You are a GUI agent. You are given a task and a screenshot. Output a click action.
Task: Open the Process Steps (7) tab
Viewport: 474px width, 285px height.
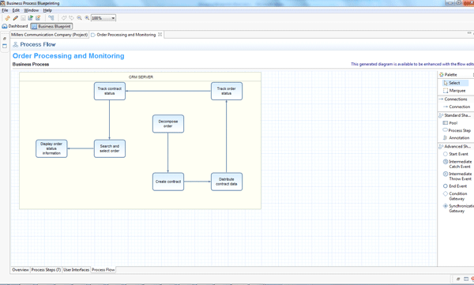(46, 269)
